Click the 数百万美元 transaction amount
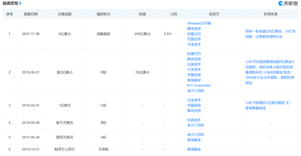The width and height of the screenshot is (301, 156). coord(65,137)
